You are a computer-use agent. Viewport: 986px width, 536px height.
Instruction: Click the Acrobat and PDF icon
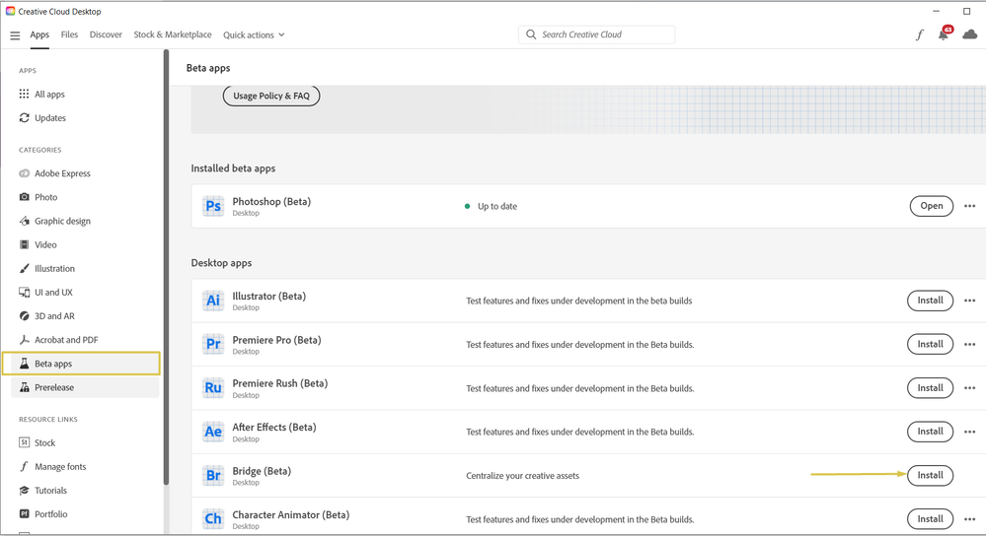point(24,340)
